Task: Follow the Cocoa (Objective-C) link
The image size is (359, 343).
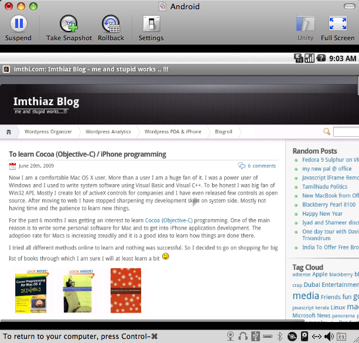Action: pyautogui.click(x=169, y=220)
